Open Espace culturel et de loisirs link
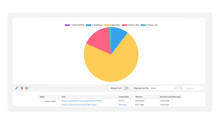 pyautogui.click(x=79, y=105)
